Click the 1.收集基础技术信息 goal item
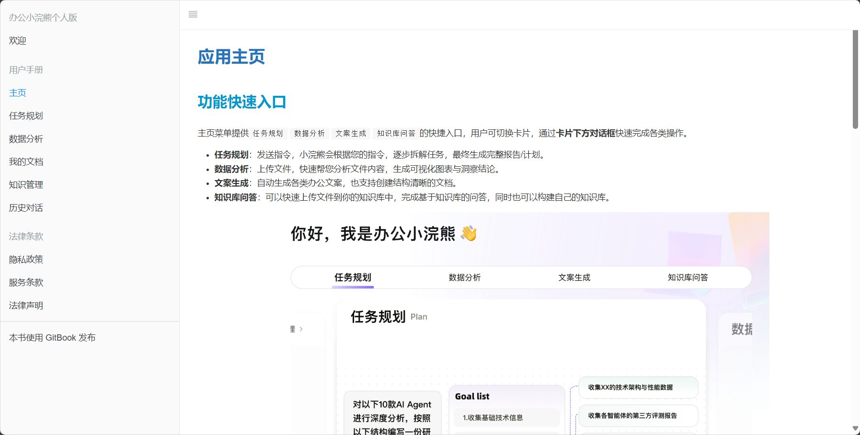 pos(507,418)
